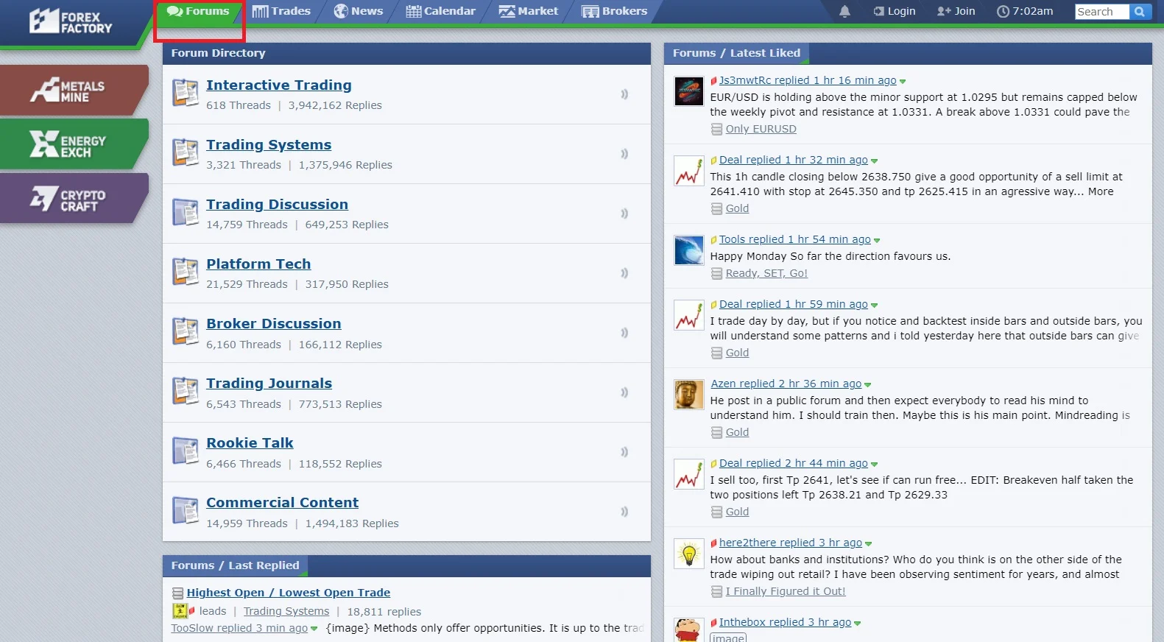Image resolution: width=1164 pixels, height=642 pixels.
Task: Open the Brokers tab
Action: point(615,11)
